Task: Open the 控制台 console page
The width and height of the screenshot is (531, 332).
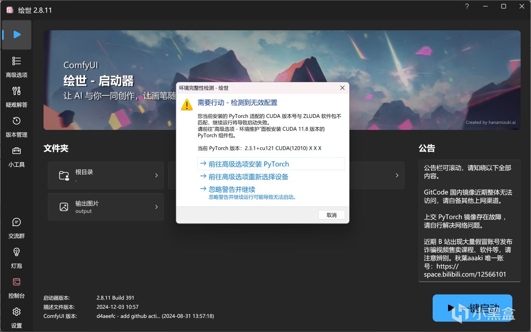Action: (17, 288)
